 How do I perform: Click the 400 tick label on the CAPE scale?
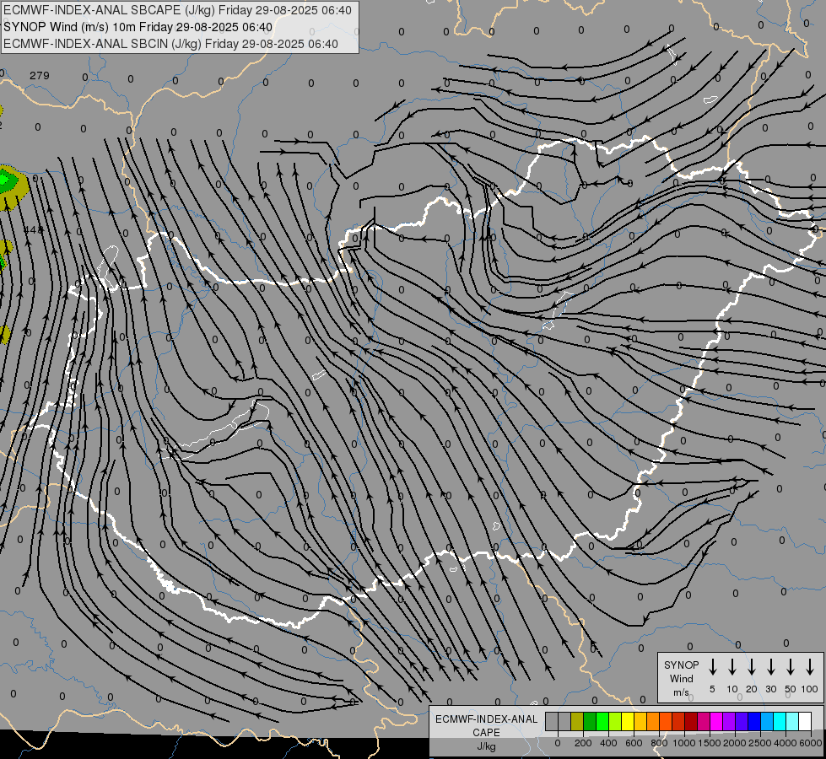(x=608, y=743)
